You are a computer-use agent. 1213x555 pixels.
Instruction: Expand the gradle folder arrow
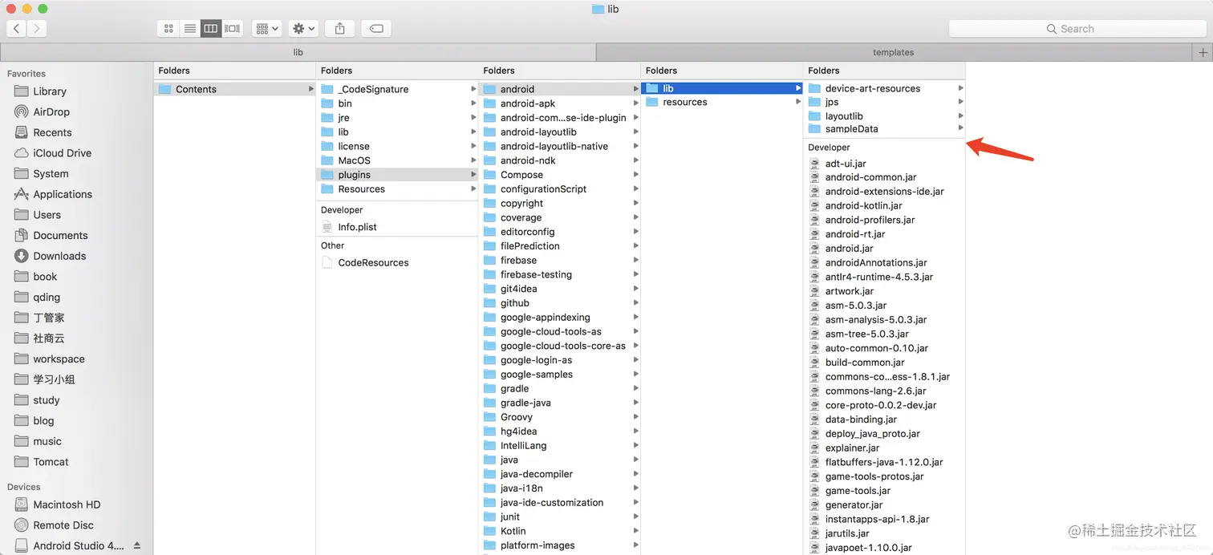tap(635, 389)
